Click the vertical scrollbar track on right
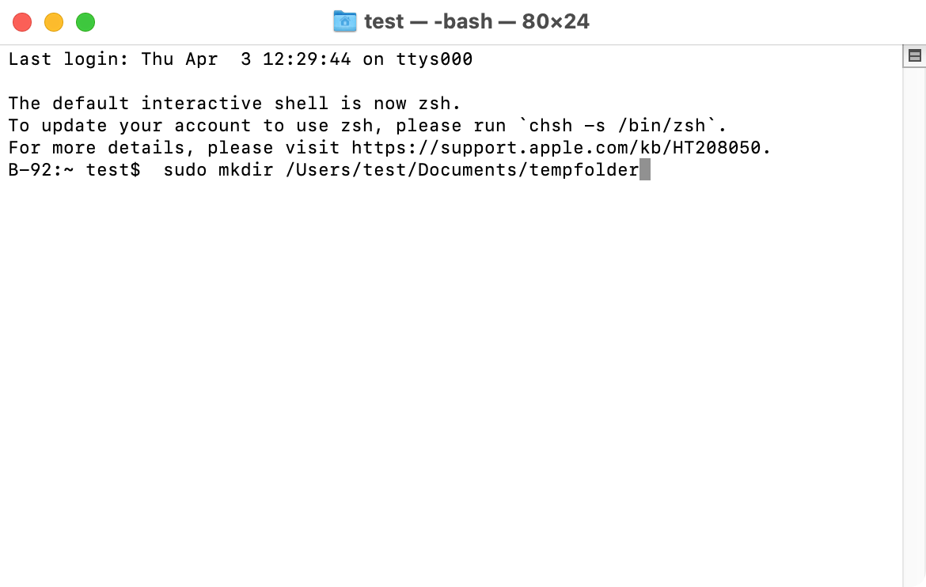 click(914, 316)
